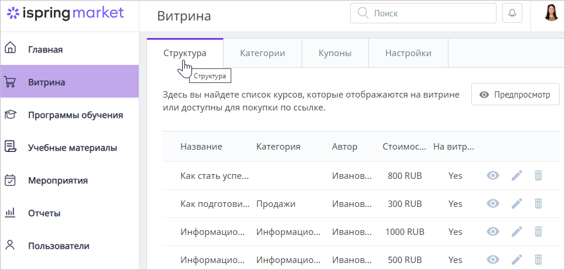Image resolution: width=565 pixels, height=270 pixels.
Task: Sort by Стоимость column header
Action: 405,147
